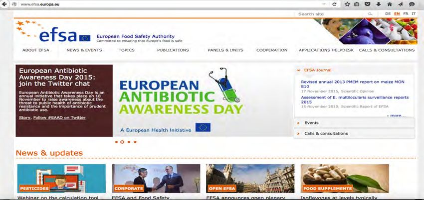The image size is (424, 200).
Task: Click the search magnifier icon on site
Action: tap(370, 14)
